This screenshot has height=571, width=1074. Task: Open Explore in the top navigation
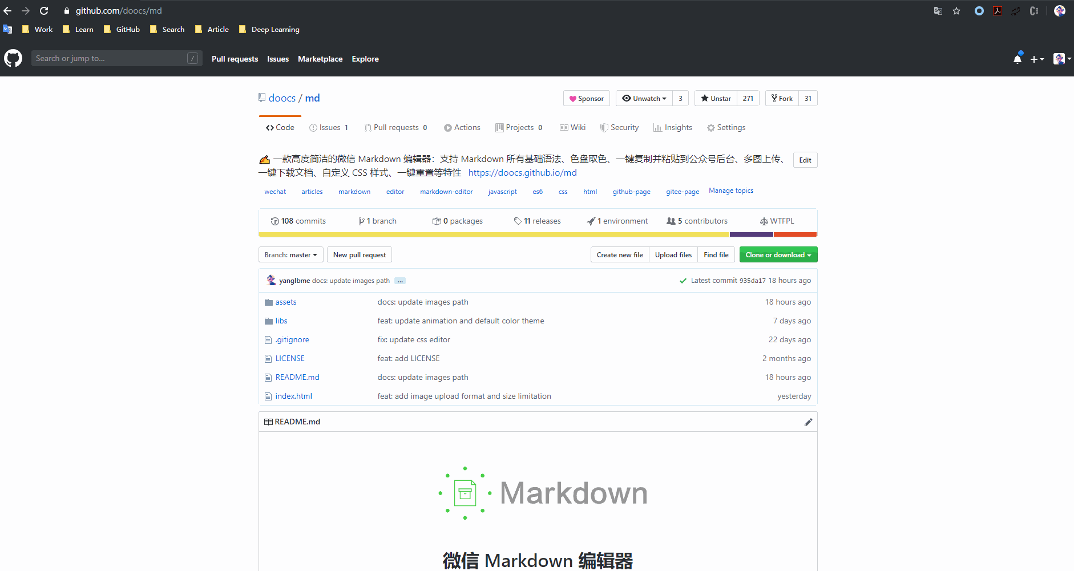365,59
